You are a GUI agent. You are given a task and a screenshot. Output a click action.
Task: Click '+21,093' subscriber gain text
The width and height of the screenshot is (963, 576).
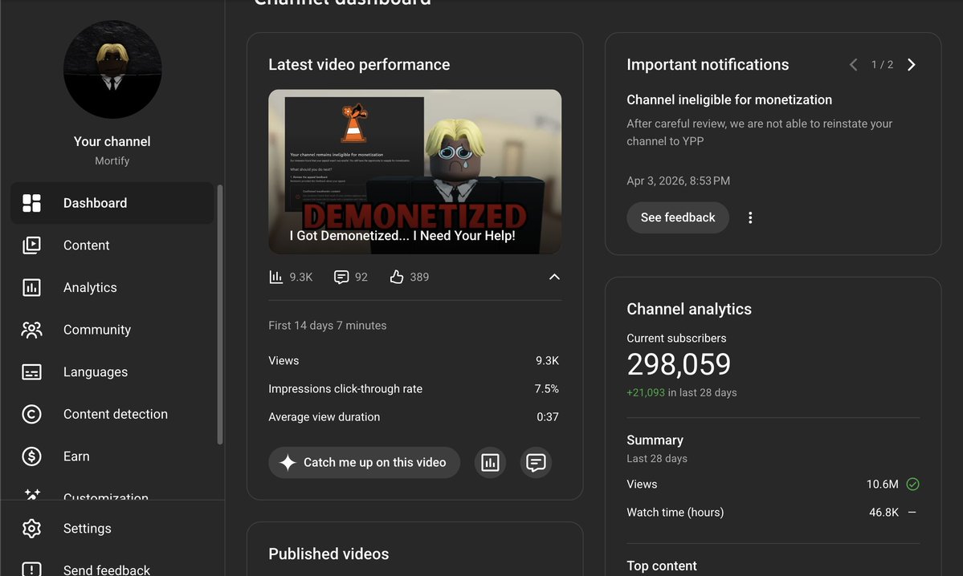[x=646, y=392]
